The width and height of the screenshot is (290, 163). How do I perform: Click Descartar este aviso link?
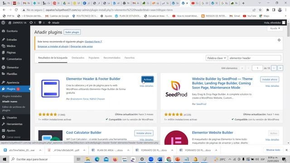point(82,46)
